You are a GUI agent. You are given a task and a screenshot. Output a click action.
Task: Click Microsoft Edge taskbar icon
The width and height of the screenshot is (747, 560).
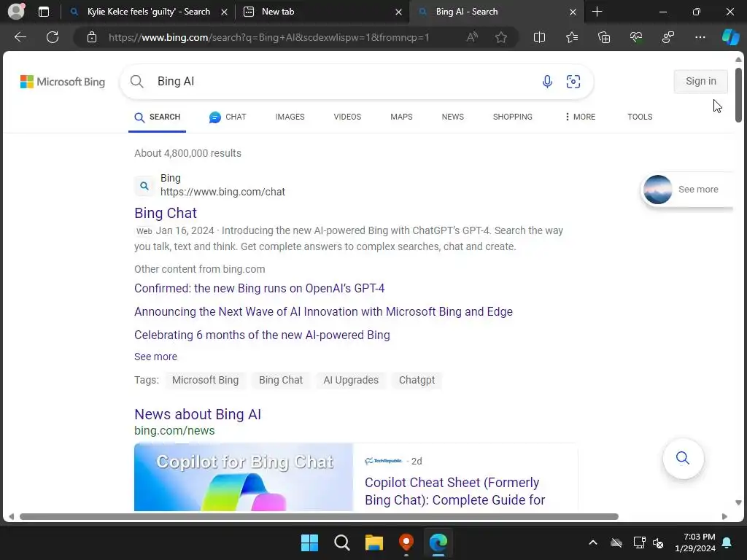[438, 542]
